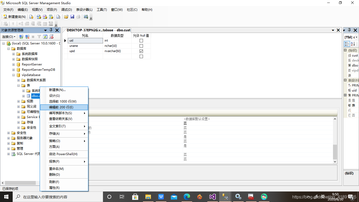Expand the ReportServerTempDB database node
359x202 pixels.
point(13,70)
